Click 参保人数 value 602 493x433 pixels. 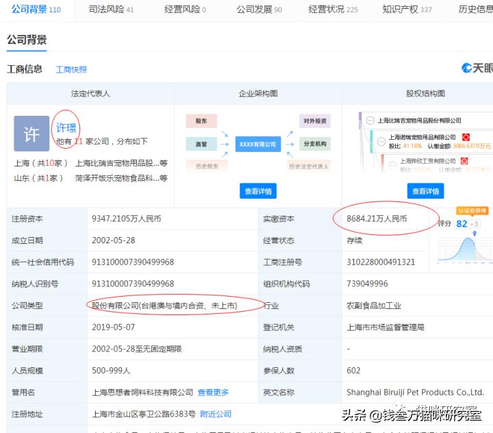[x=353, y=371]
